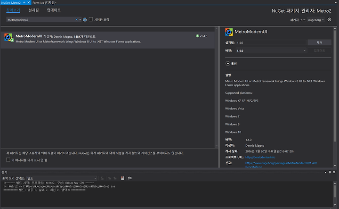Screen dimensions: 339x209
Task: Click the refresh search results icon
Action: click(x=85, y=20)
